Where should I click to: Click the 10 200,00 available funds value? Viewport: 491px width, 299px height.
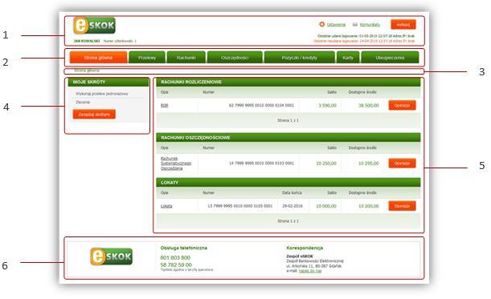[369, 206]
